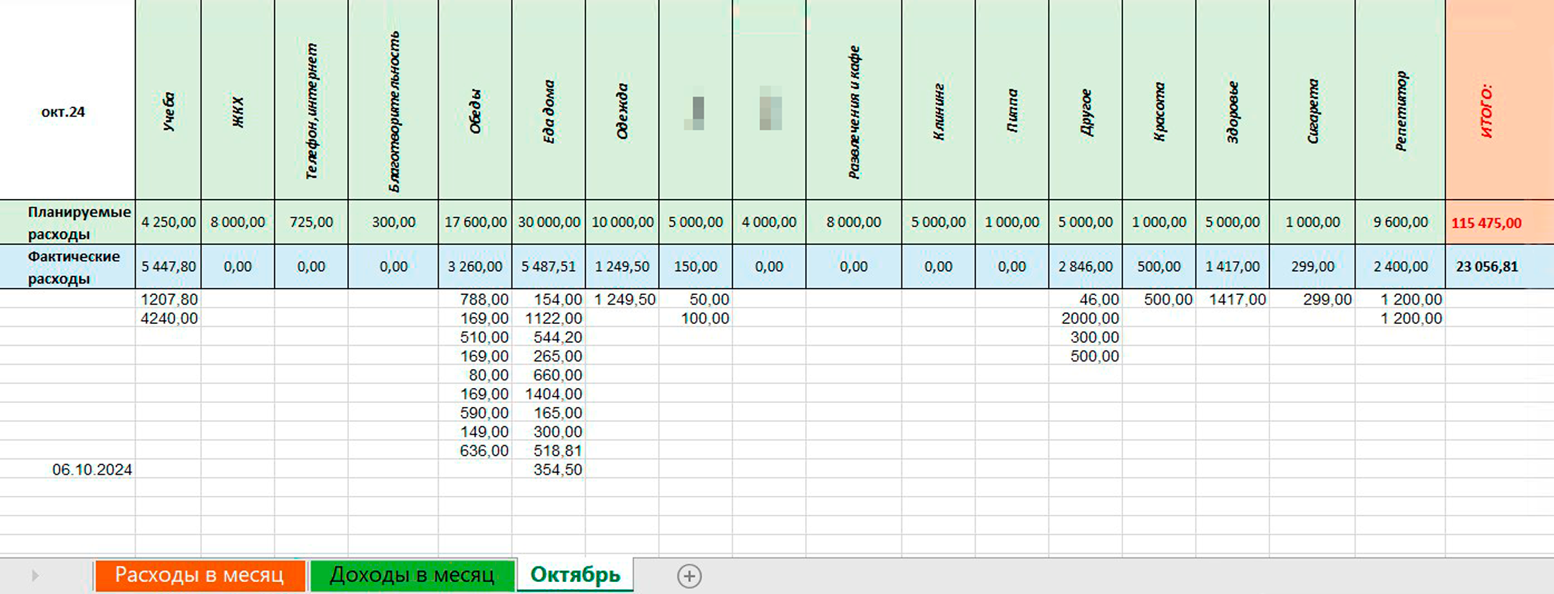Select the cell with 544,20
The width and height of the screenshot is (1554, 594).
tap(548, 337)
